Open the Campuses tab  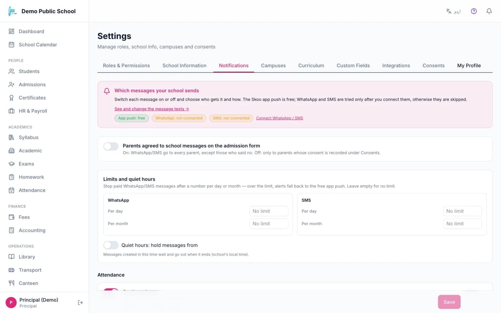(x=273, y=65)
